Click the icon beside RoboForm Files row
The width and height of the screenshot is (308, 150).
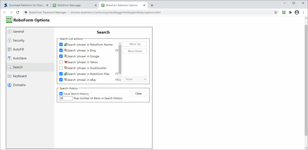coord(66,74)
